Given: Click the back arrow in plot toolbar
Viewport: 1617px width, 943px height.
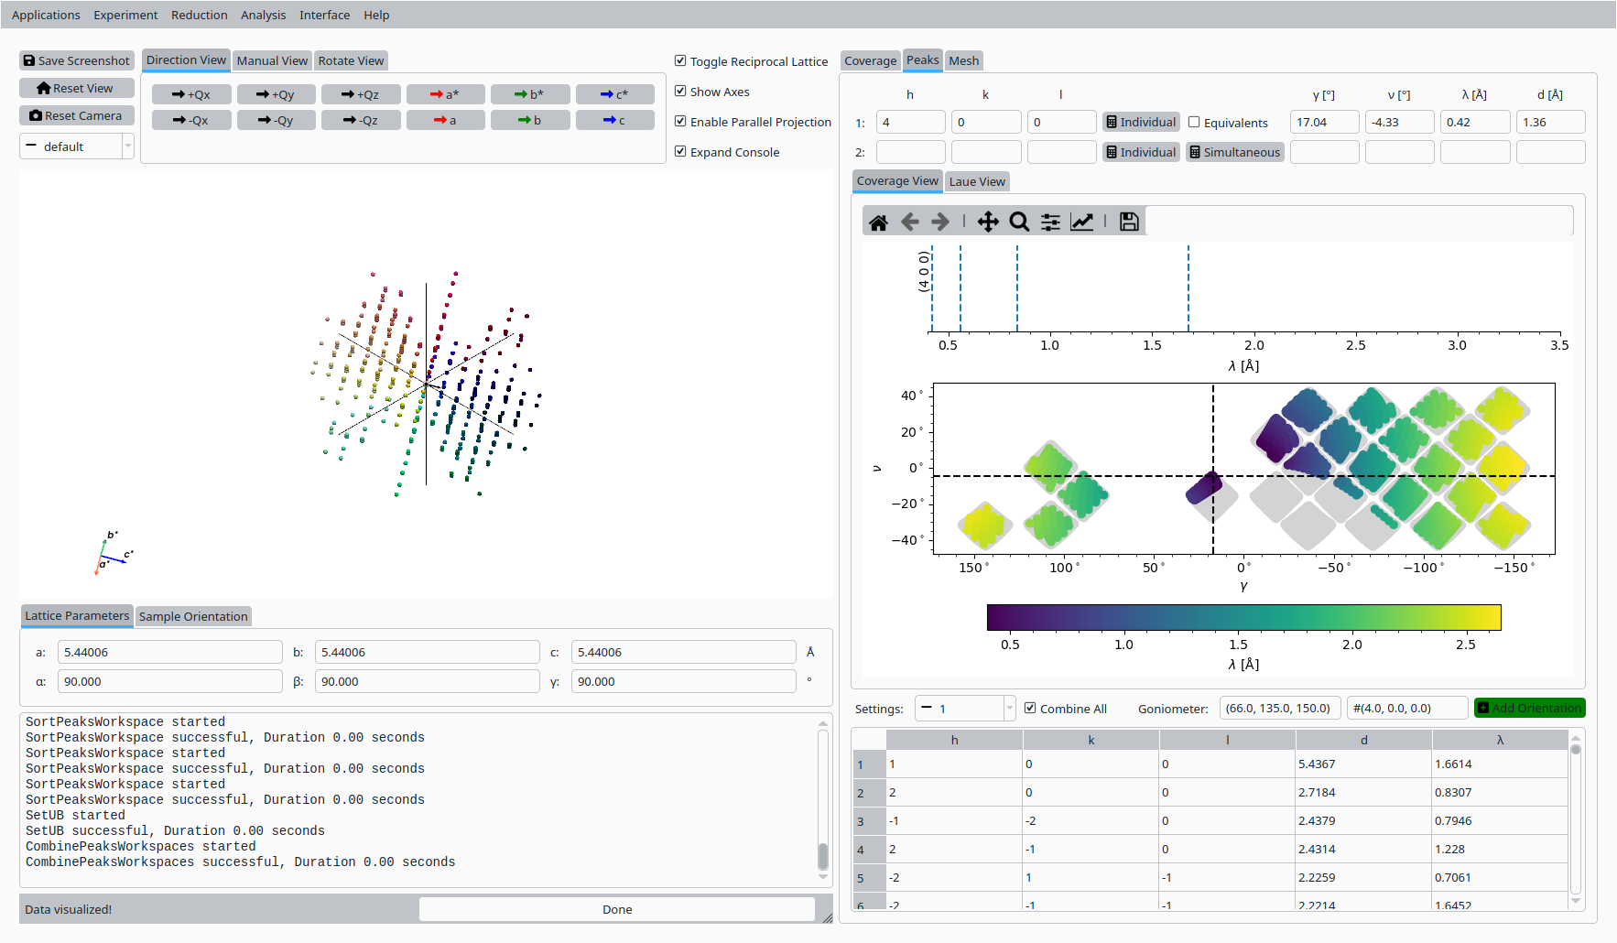Looking at the screenshot, I should 909,222.
